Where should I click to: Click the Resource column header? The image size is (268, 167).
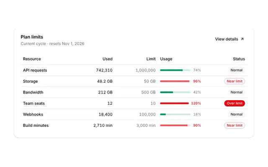[x=32, y=59]
